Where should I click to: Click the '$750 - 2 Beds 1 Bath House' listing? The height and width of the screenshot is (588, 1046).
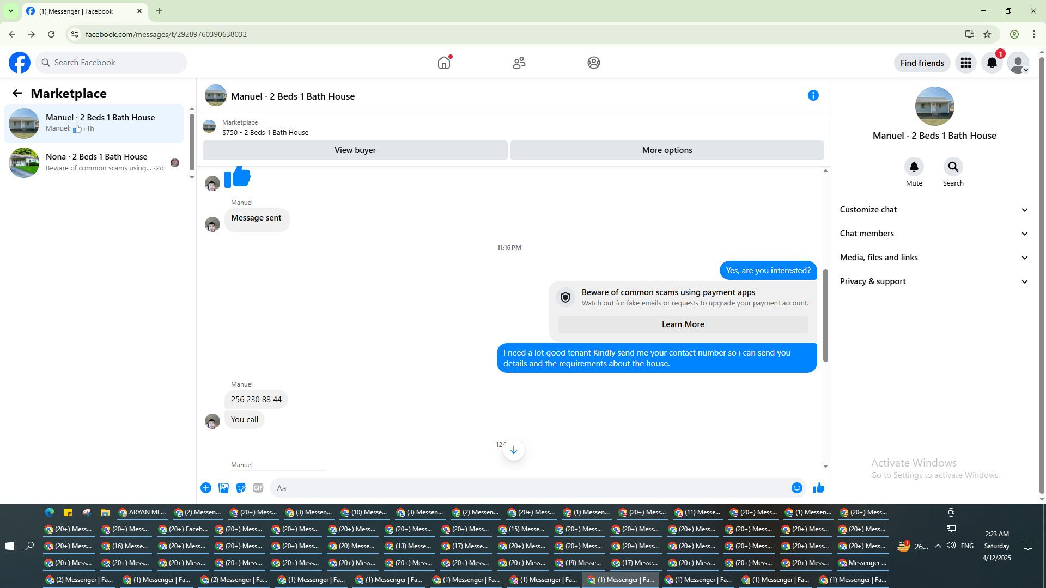[x=265, y=133]
